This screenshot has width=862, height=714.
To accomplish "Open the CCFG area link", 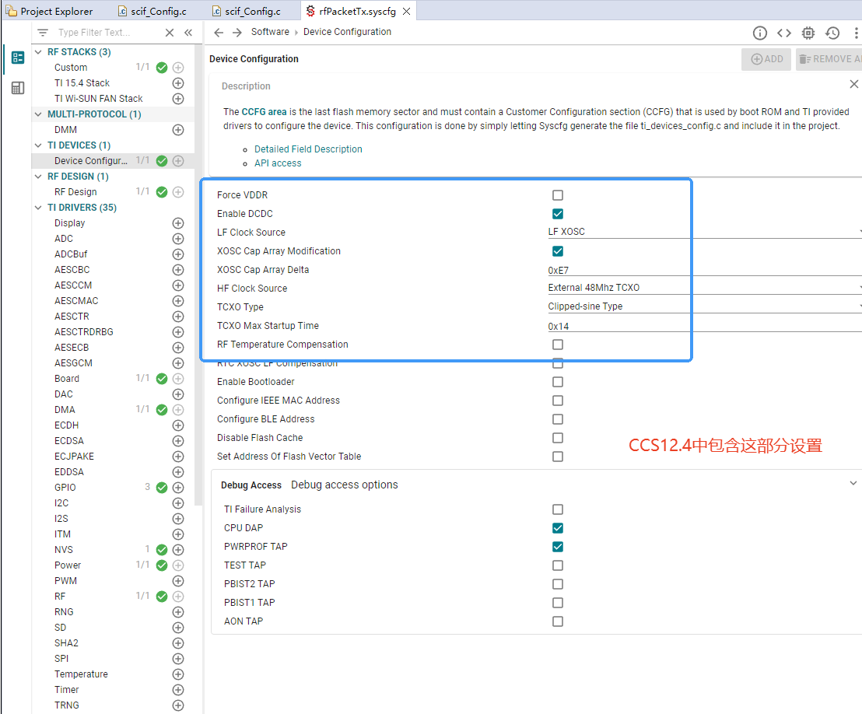I will [x=264, y=111].
